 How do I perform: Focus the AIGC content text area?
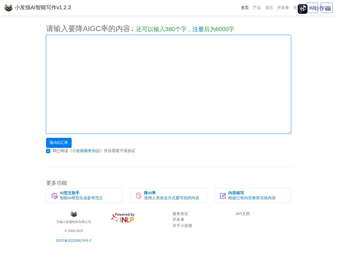click(168, 84)
